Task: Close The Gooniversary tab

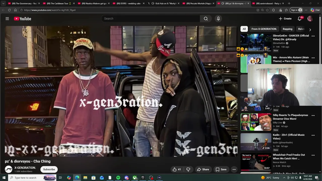Action: (x=39, y=4)
